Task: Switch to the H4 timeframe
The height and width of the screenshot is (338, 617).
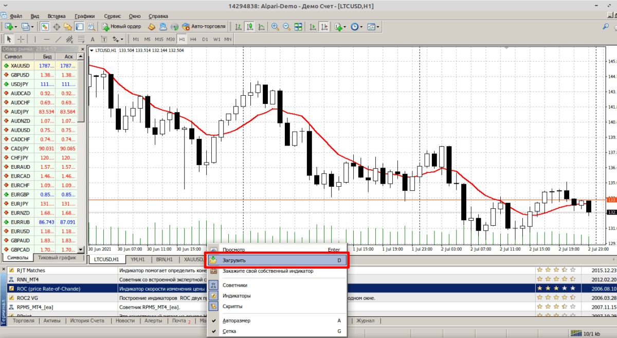Action: coord(193,39)
